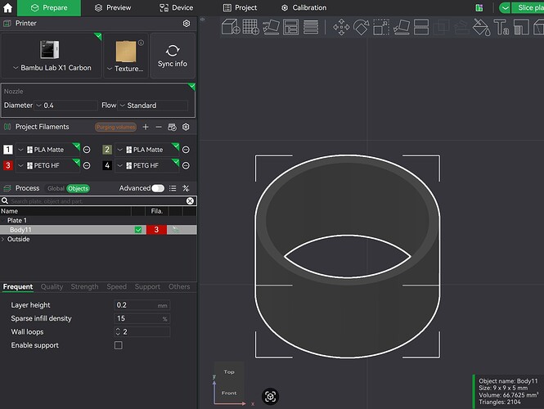This screenshot has height=409, width=544.
Task: Open Variable layer height tool
Action: 311,27
